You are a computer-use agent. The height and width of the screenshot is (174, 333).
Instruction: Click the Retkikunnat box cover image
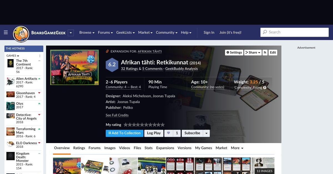[x=74, y=67]
